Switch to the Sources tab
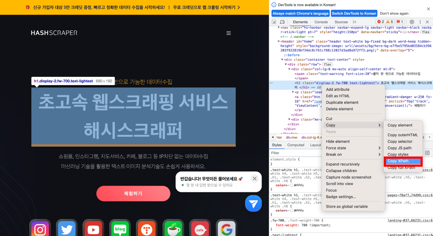Viewport: 433px width, 236px height. click(x=341, y=22)
